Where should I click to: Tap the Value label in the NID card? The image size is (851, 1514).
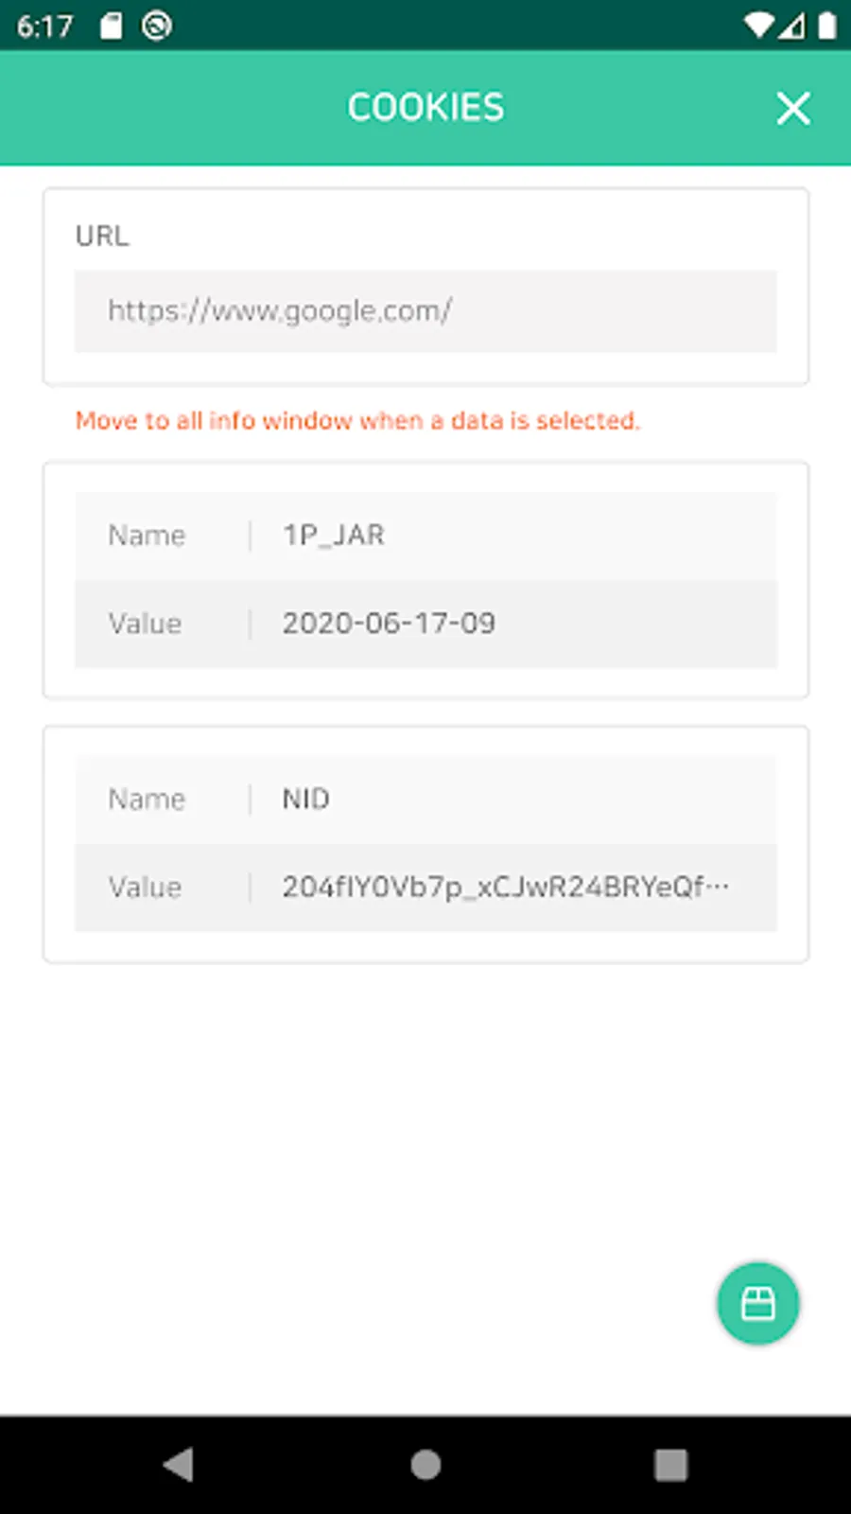click(x=145, y=888)
